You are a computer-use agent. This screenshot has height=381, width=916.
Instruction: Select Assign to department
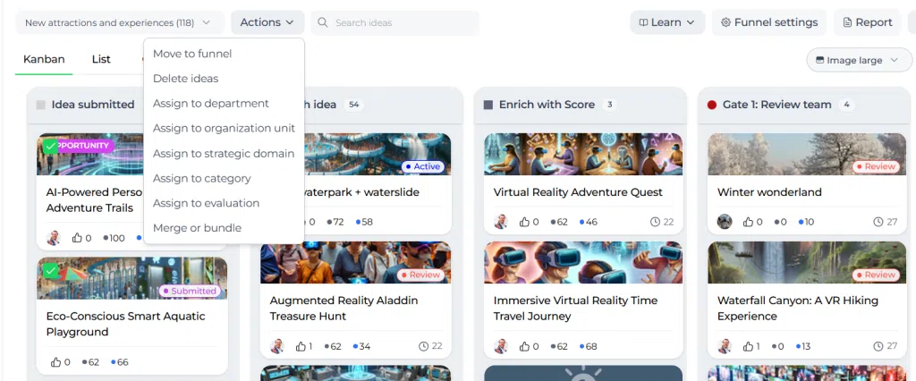click(211, 104)
